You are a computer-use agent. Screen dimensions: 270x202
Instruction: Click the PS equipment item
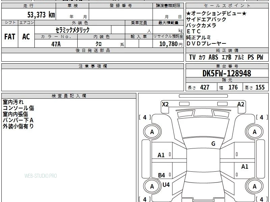click(251, 57)
